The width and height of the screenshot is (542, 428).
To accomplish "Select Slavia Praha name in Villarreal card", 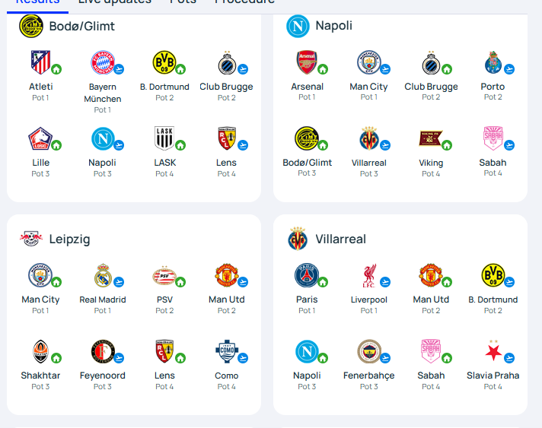I will click(493, 376).
